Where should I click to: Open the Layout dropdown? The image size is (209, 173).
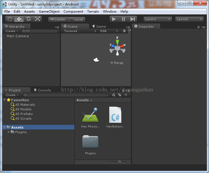coord(189,19)
